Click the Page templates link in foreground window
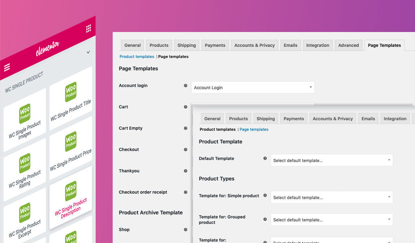415x243 pixels. (x=254, y=129)
